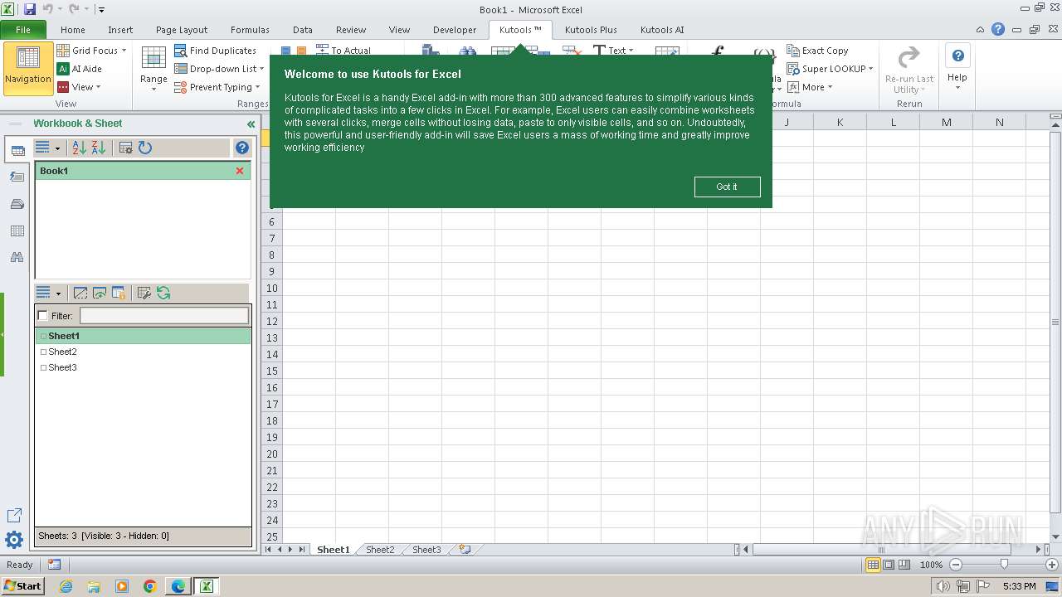Open Column List side tab icon
This screenshot has height=597, width=1062.
pos(17,231)
